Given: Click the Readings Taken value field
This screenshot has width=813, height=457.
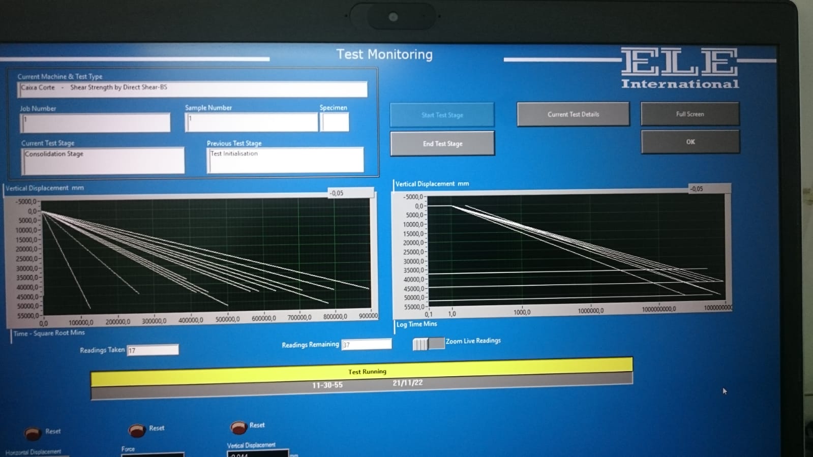Looking at the screenshot, I should (153, 350).
